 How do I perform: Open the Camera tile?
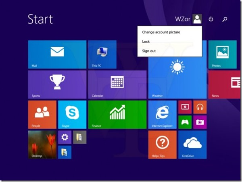coord(199,121)
